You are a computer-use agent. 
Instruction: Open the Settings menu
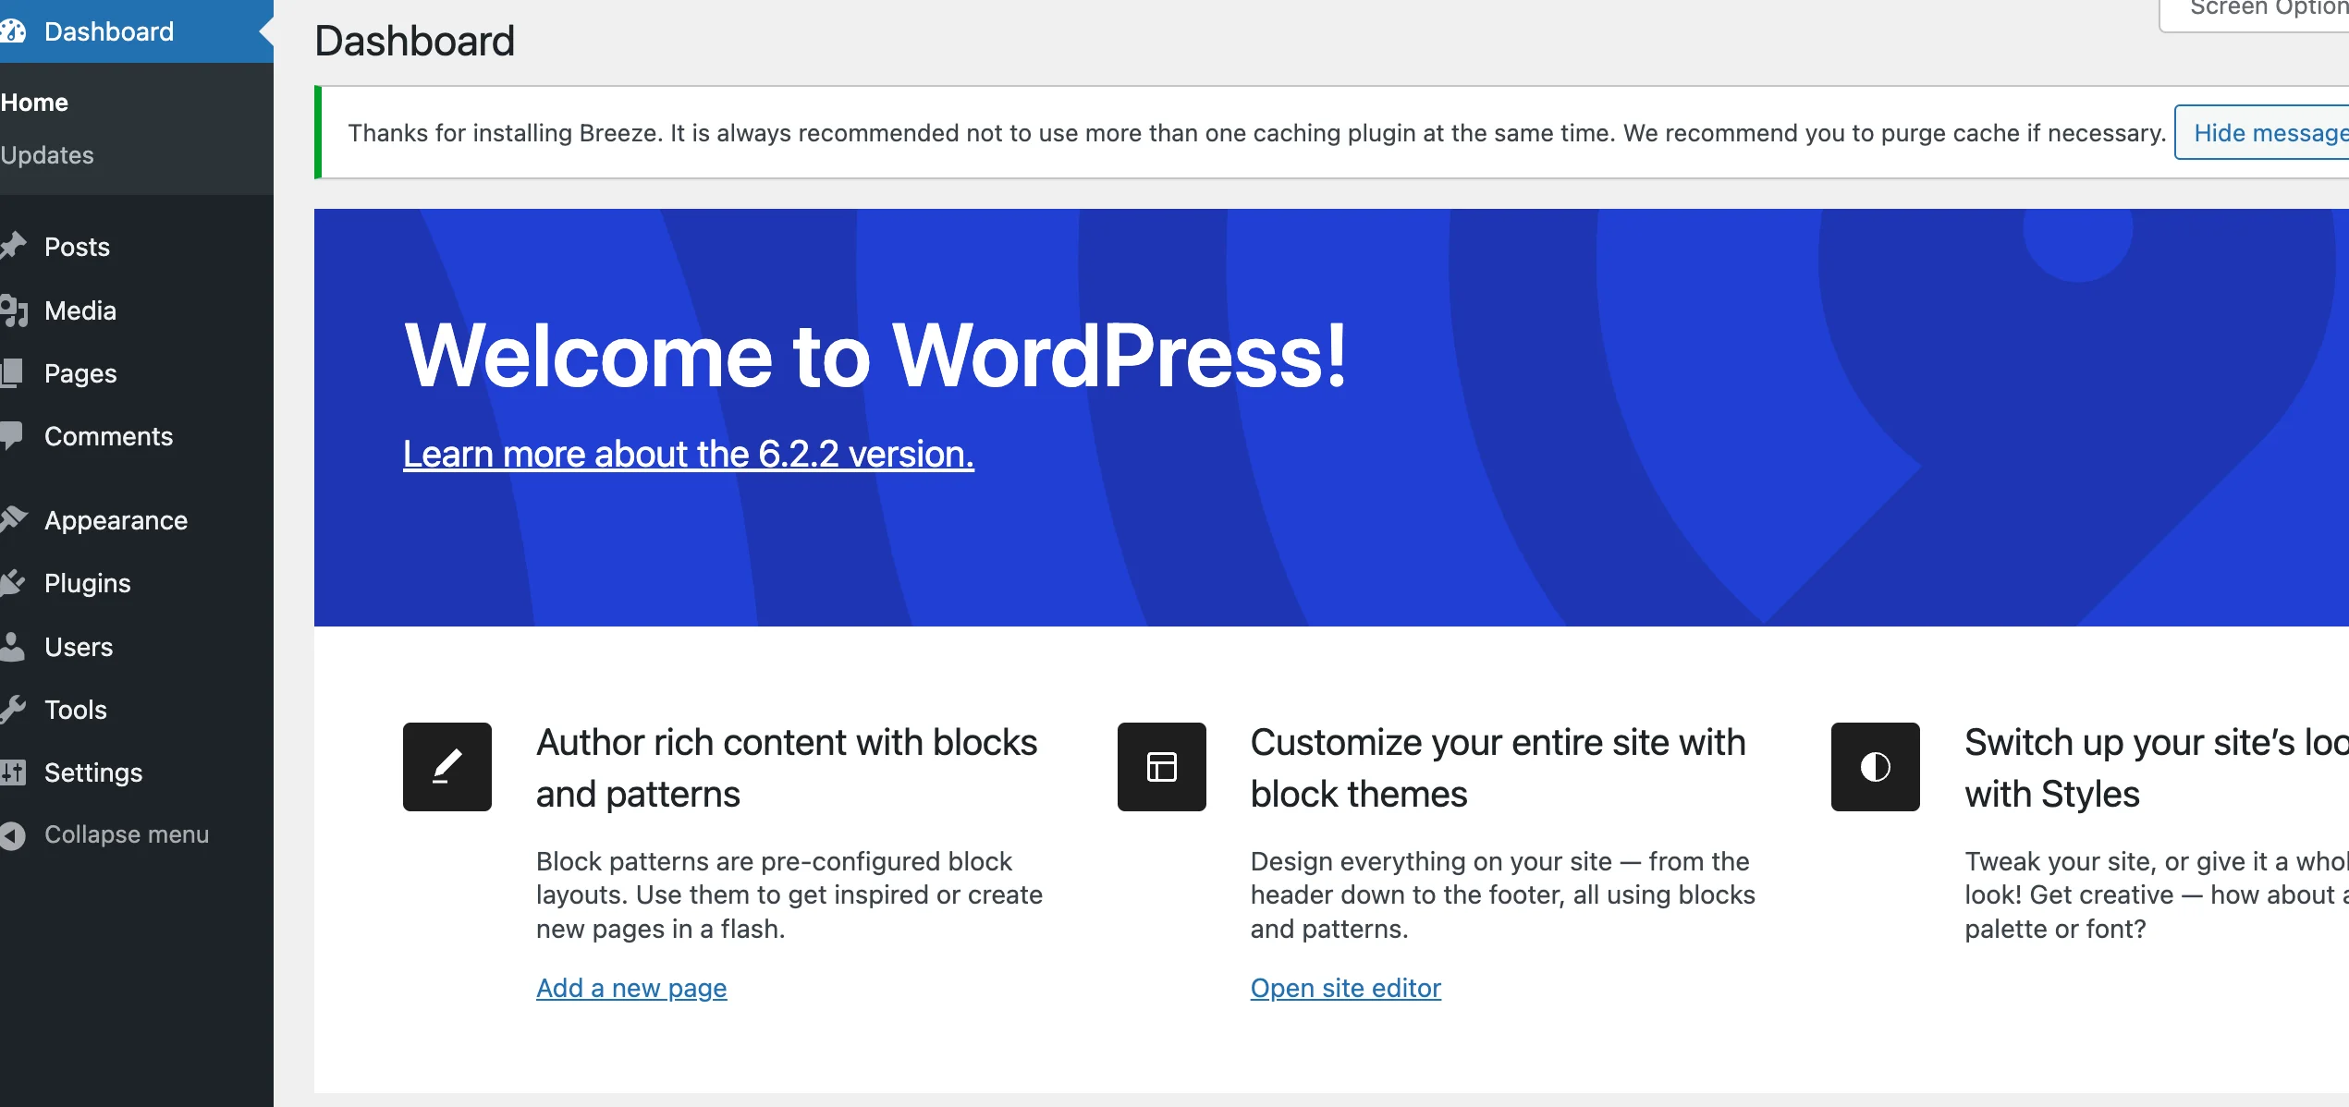point(93,772)
